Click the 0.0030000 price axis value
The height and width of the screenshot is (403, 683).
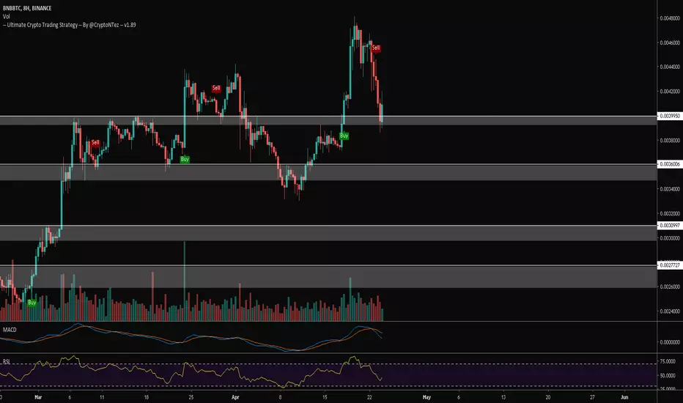click(x=670, y=238)
